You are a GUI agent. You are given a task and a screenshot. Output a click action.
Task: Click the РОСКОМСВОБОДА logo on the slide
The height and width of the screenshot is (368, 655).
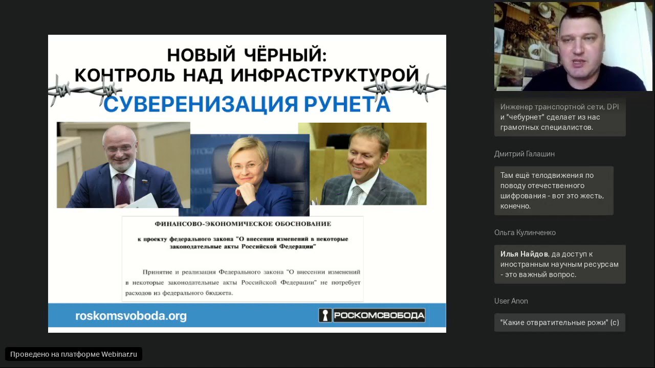[x=372, y=315]
